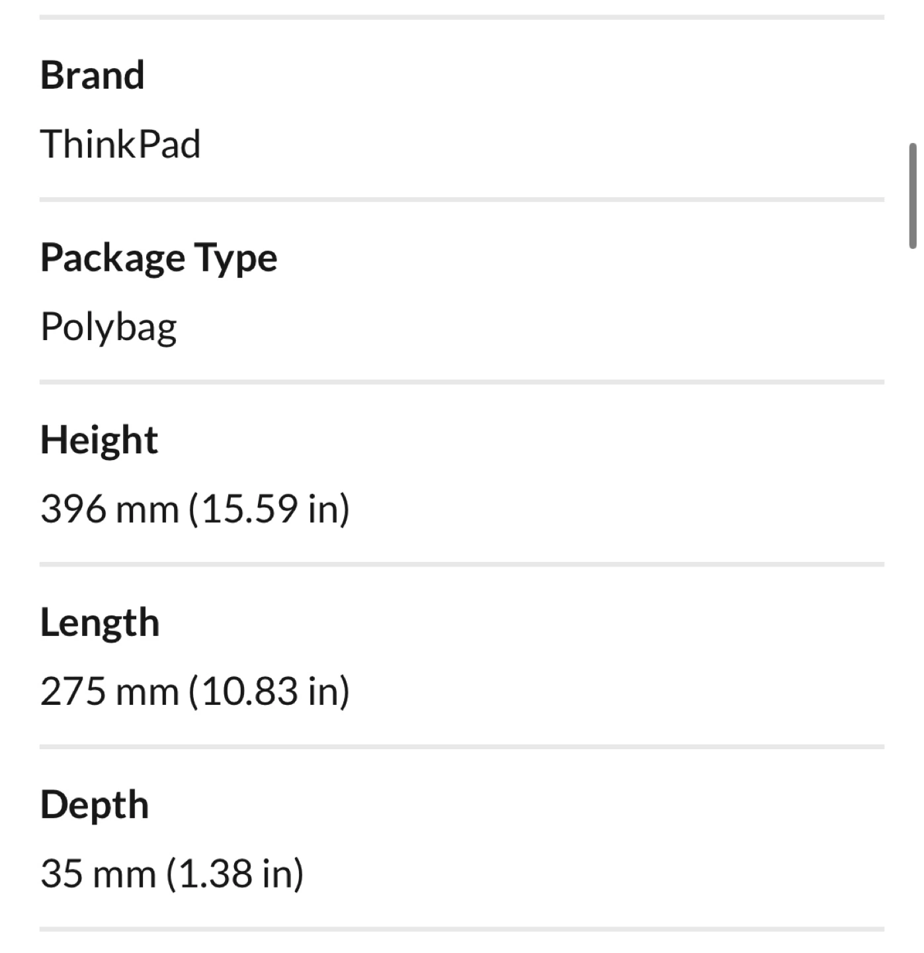Screen dimensions: 924x953
Task: Click the divider line below Polybag
Action: point(462,382)
